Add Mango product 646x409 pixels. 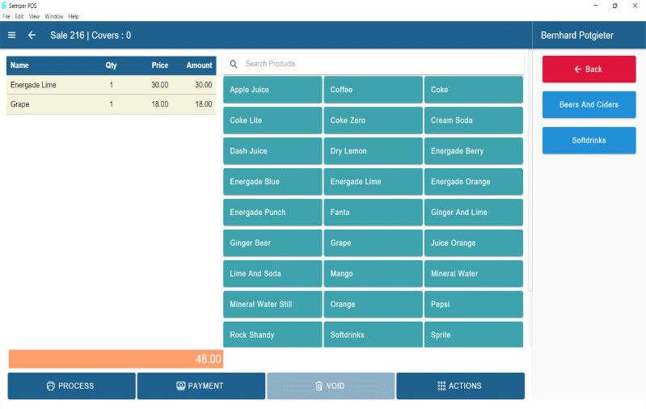tap(373, 273)
